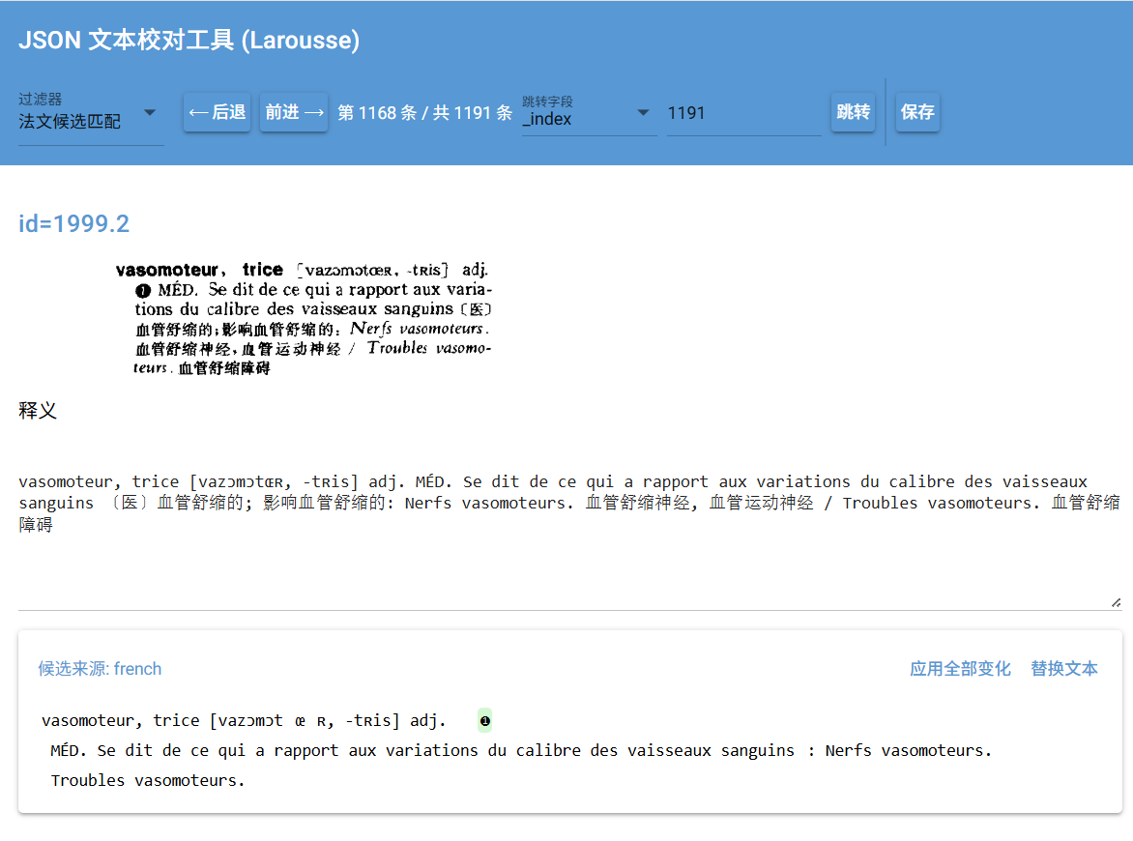This screenshot has height=841, width=1133.
Task: Click the 候选来源: french source label
Action: coord(100,669)
